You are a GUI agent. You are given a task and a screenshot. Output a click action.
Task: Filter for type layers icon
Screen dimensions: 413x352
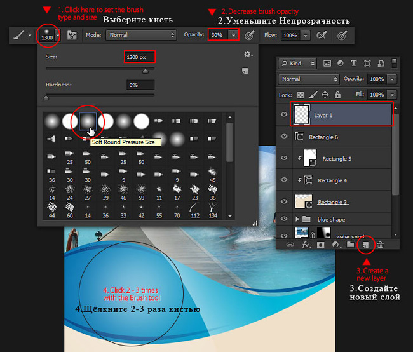point(353,64)
